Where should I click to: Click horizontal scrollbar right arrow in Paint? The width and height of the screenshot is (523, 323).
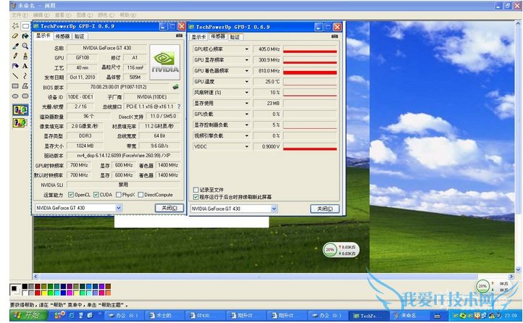[x=511, y=277]
